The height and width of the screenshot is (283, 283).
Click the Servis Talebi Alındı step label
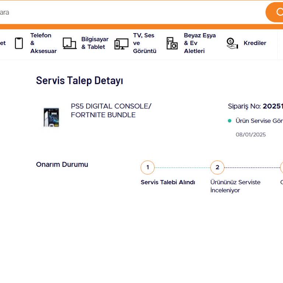[x=168, y=182]
